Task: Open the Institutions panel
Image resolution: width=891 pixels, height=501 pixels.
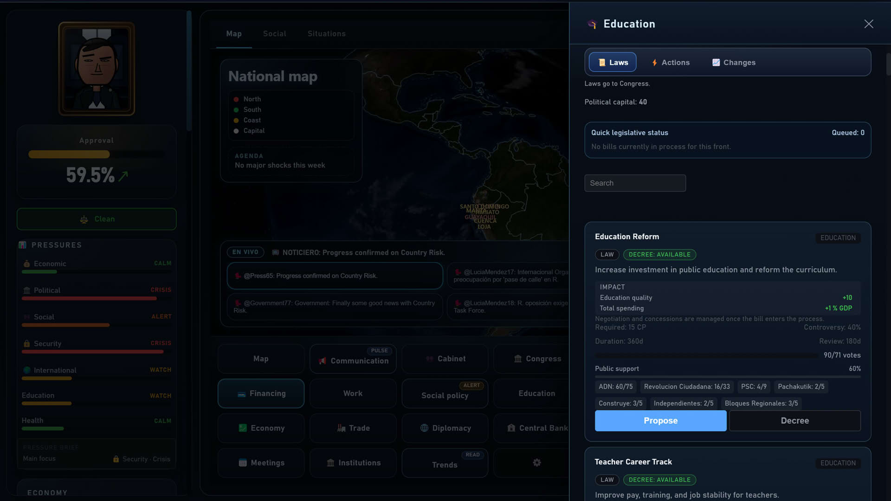Action: (x=353, y=462)
